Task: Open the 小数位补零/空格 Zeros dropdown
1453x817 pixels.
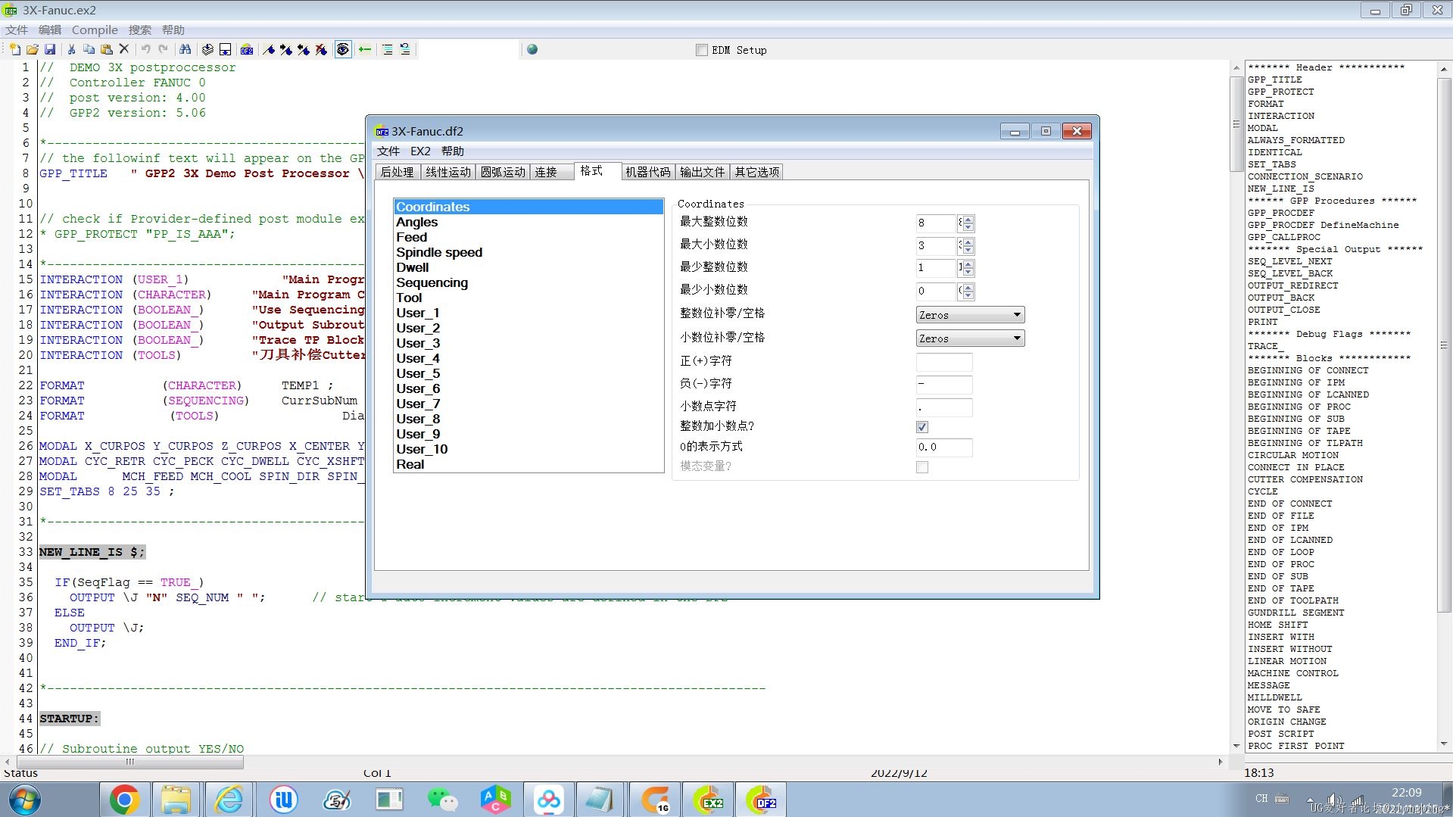Action: click(x=970, y=338)
